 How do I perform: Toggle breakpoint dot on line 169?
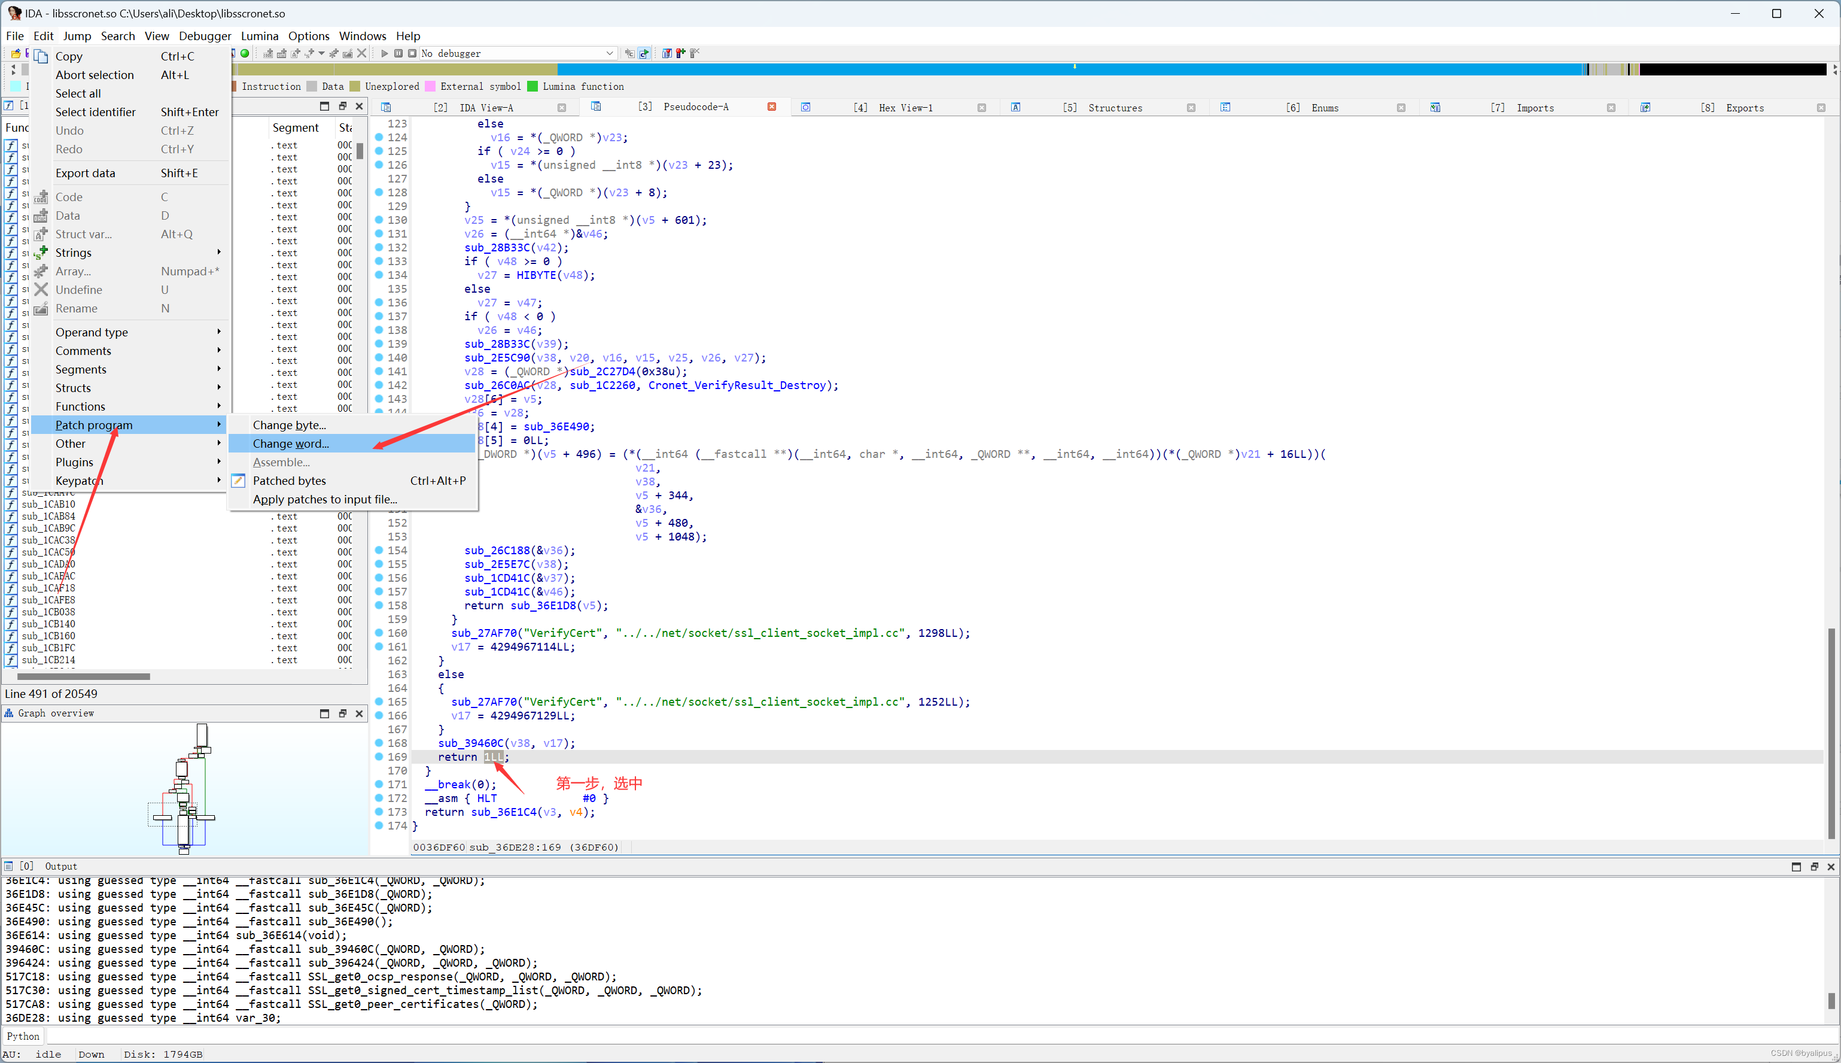point(379,757)
